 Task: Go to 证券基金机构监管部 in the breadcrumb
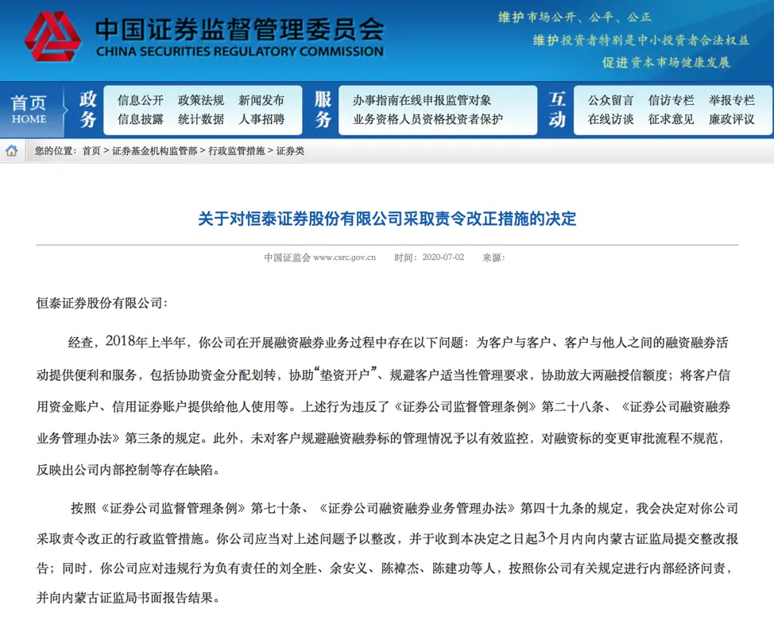(x=154, y=151)
